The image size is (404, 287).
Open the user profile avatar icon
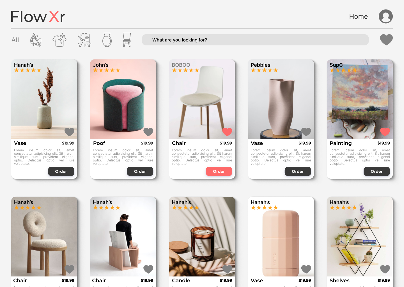pyautogui.click(x=385, y=16)
